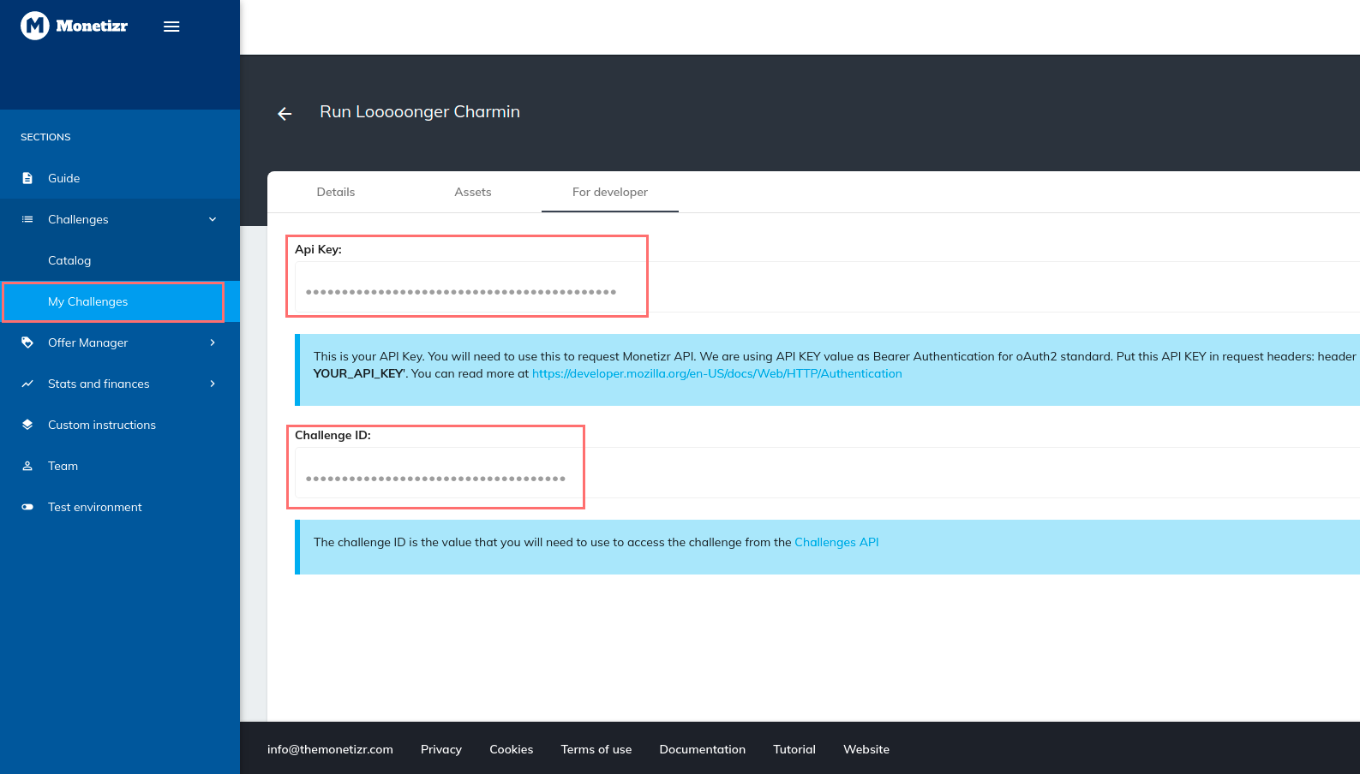Image resolution: width=1360 pixels, height=774 pixels.
Task: Open the Privacy footer link
Action: click(x=441, y=749)
